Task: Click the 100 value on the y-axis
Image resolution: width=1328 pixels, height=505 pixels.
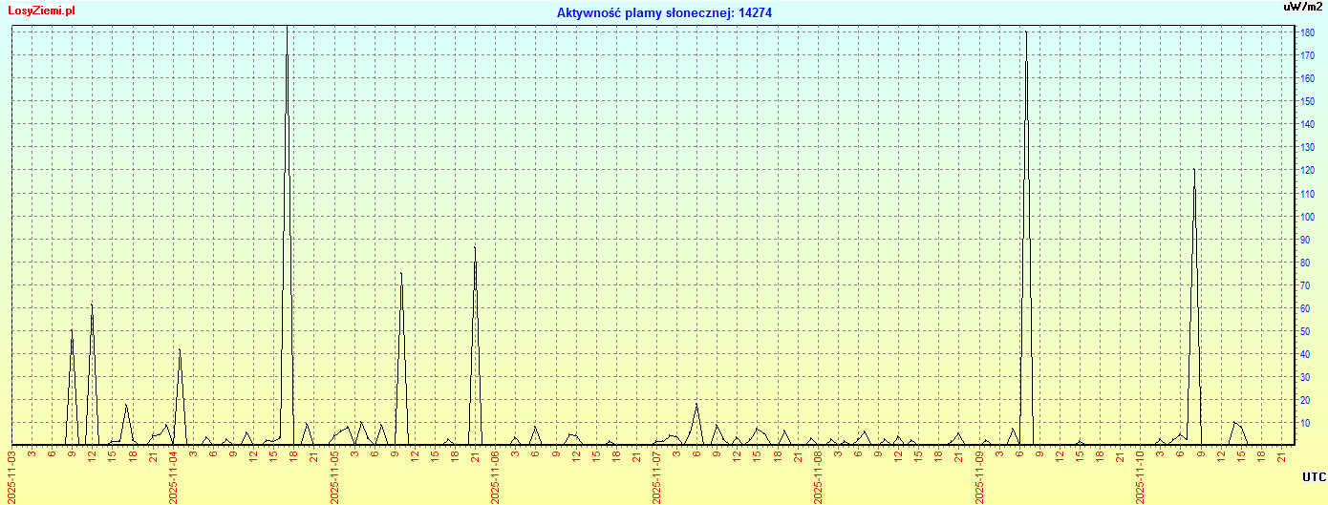Action: pos(1307,217)
